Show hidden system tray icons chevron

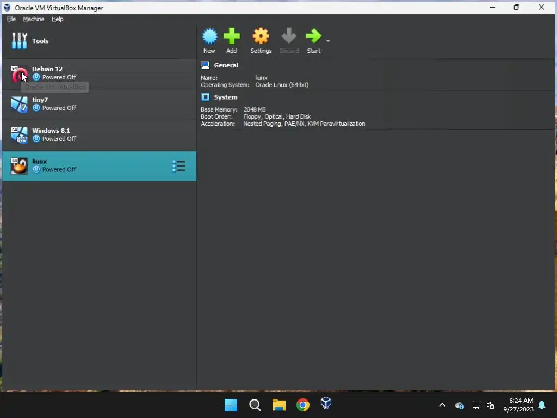pos(442,405)
